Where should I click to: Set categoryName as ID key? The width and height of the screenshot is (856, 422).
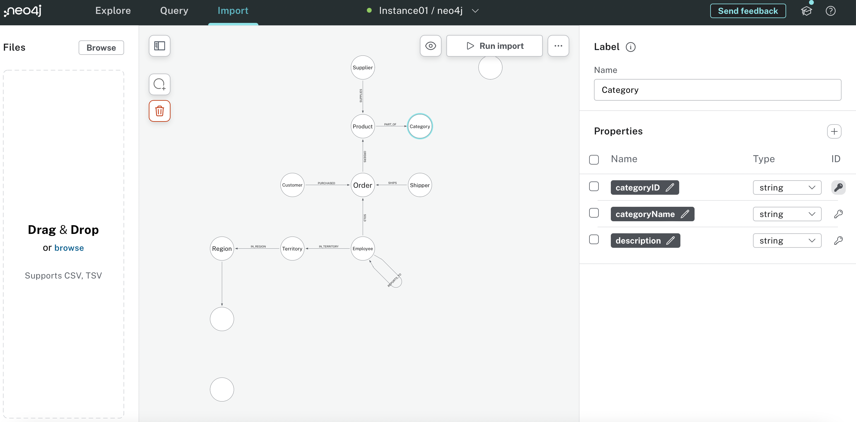[x=838, y=214]
